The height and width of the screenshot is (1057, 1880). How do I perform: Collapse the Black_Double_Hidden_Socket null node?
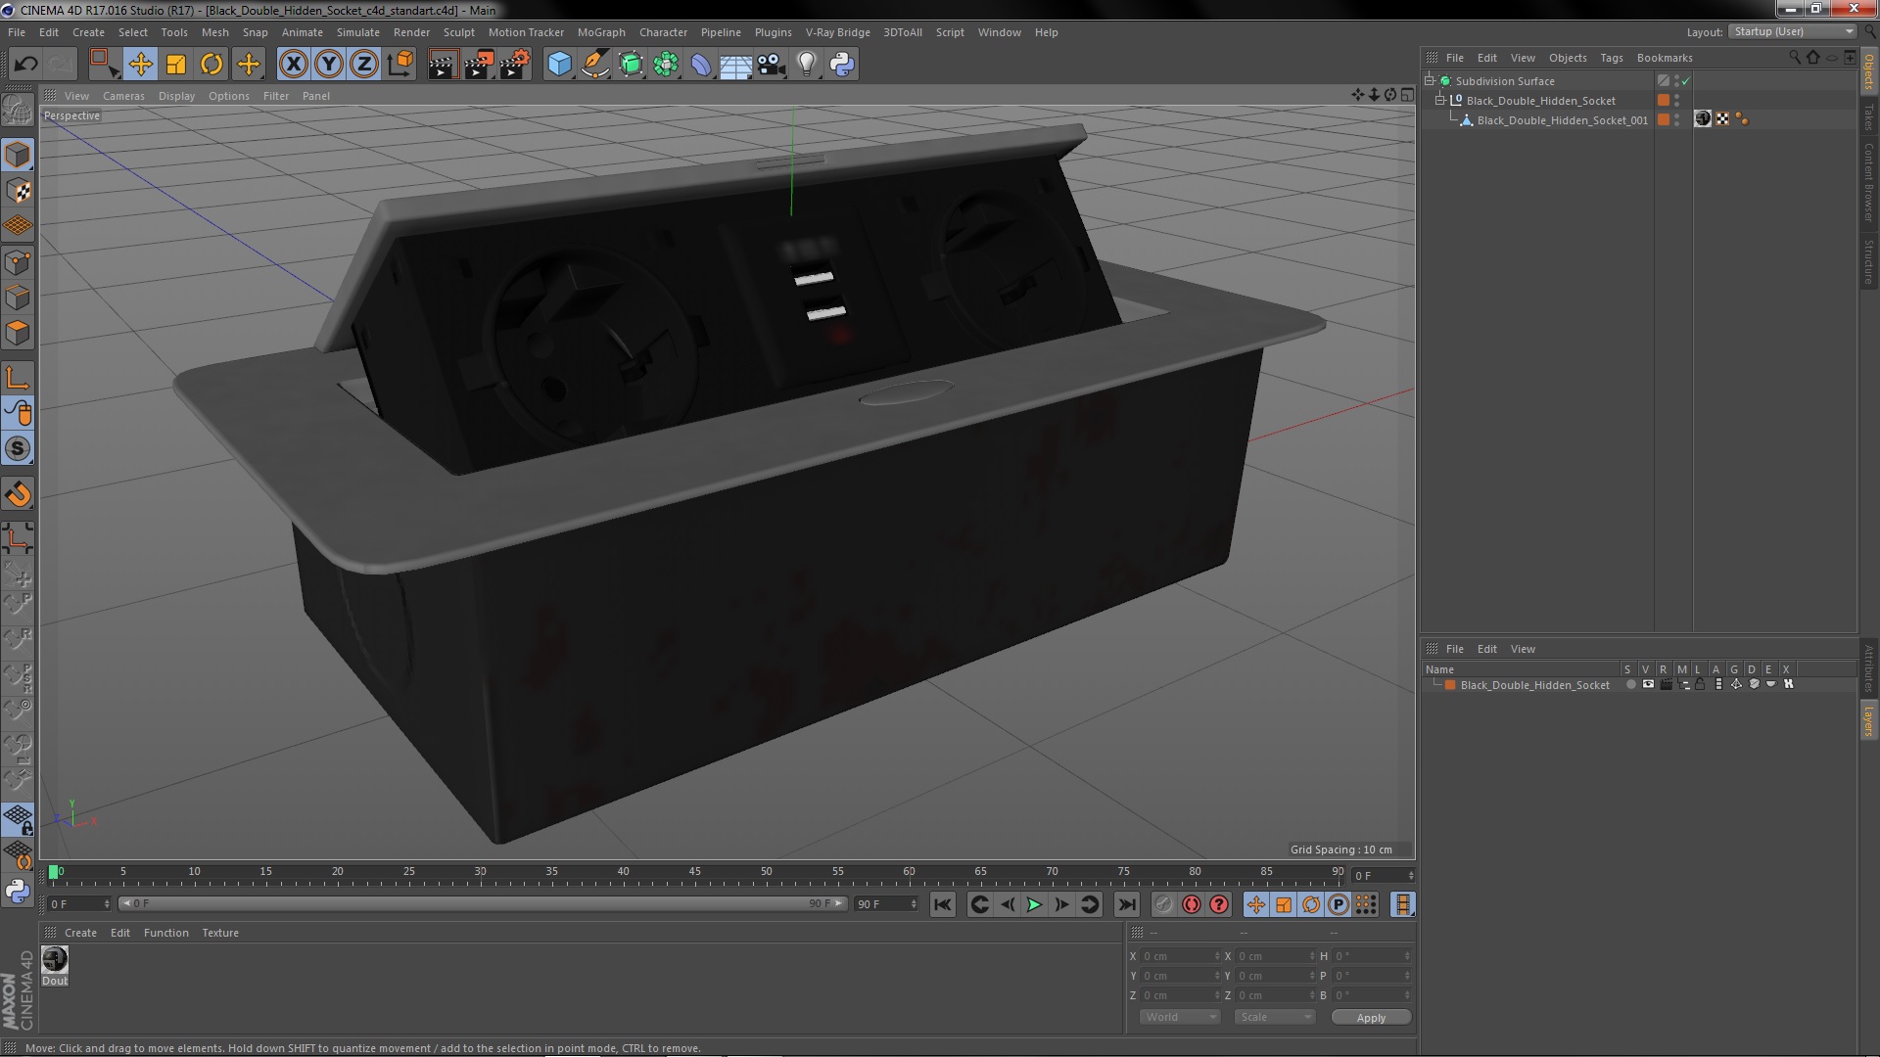[1440, 101]
